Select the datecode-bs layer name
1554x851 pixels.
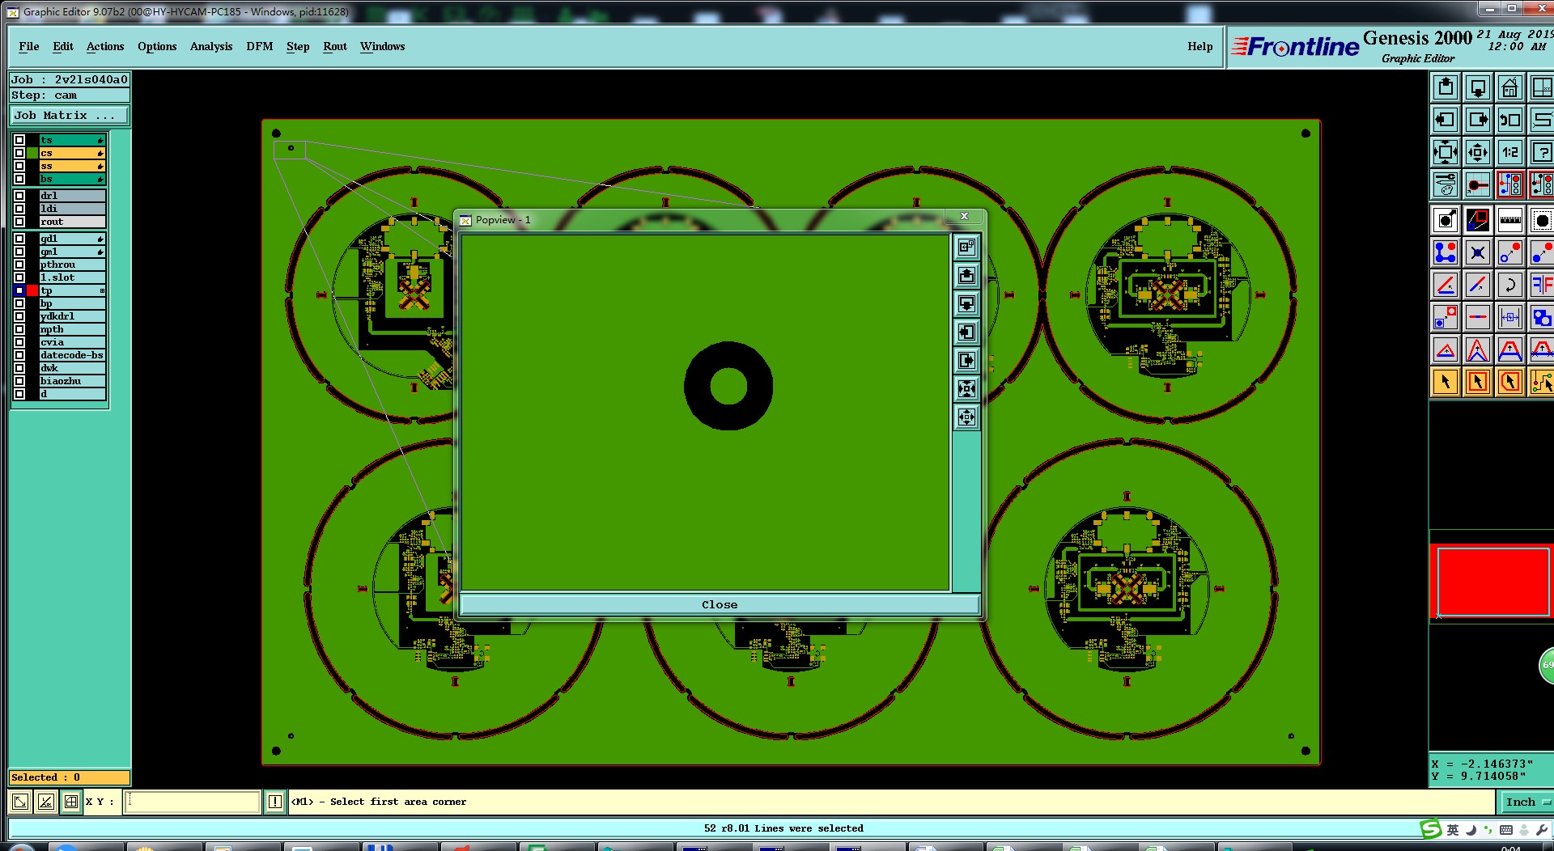(x=72, y=355)
